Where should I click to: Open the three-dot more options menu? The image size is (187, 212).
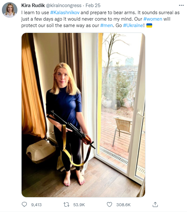[x=181, y=5]
